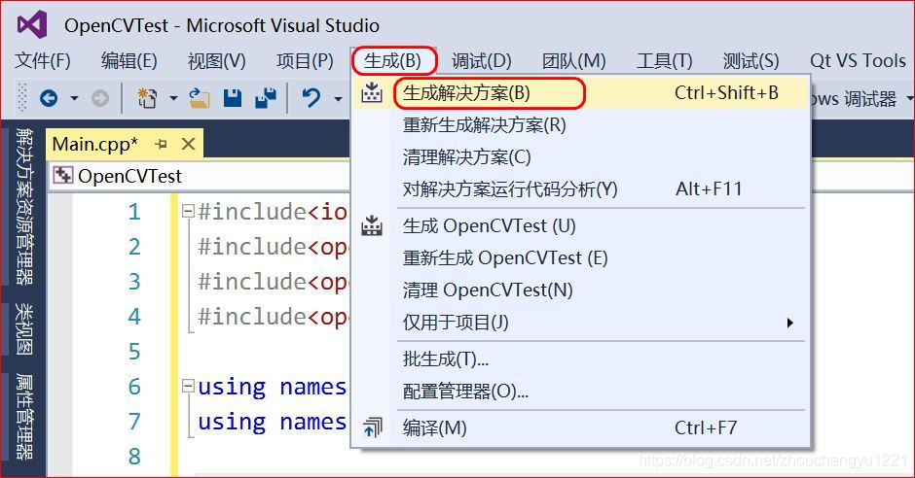Click the code on line 2

tap(274, 247)
